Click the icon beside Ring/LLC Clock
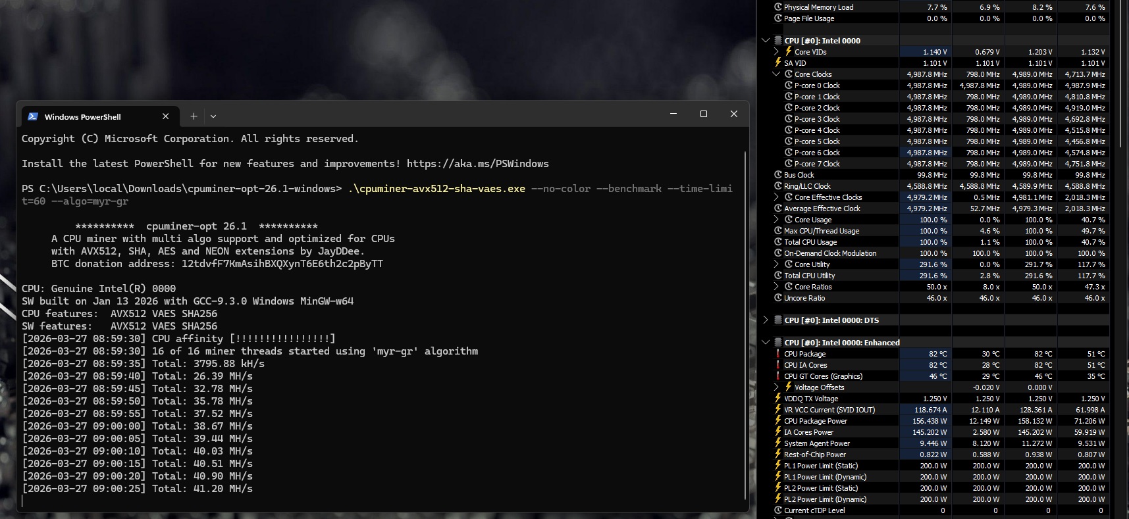 pos(778,186)
